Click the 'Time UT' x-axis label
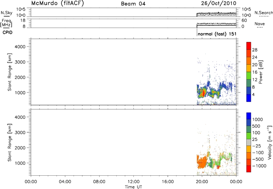This screenshot has height=189, width=273. 133,187
